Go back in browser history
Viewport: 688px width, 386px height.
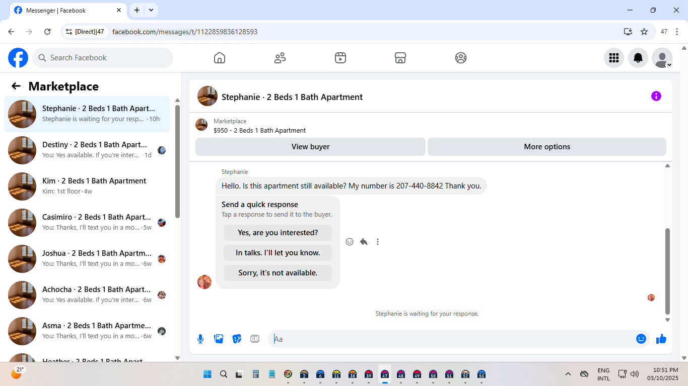[x=11, y=32]
